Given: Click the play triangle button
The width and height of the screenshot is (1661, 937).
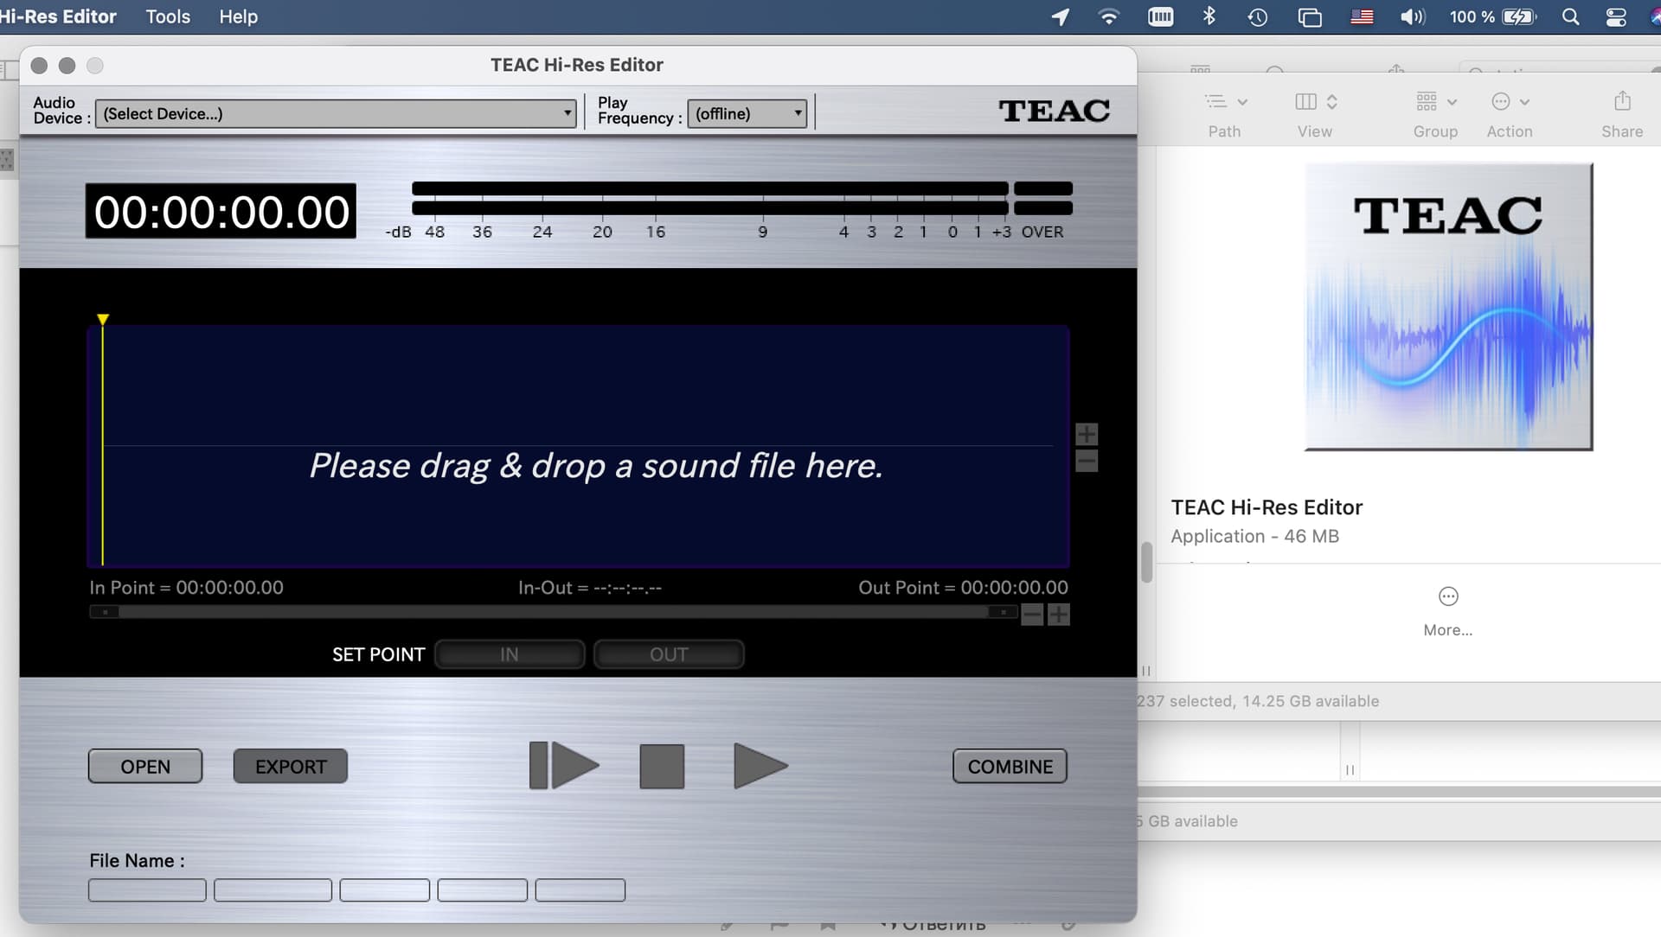Looking at the screenshot, I should click(760, 766).
